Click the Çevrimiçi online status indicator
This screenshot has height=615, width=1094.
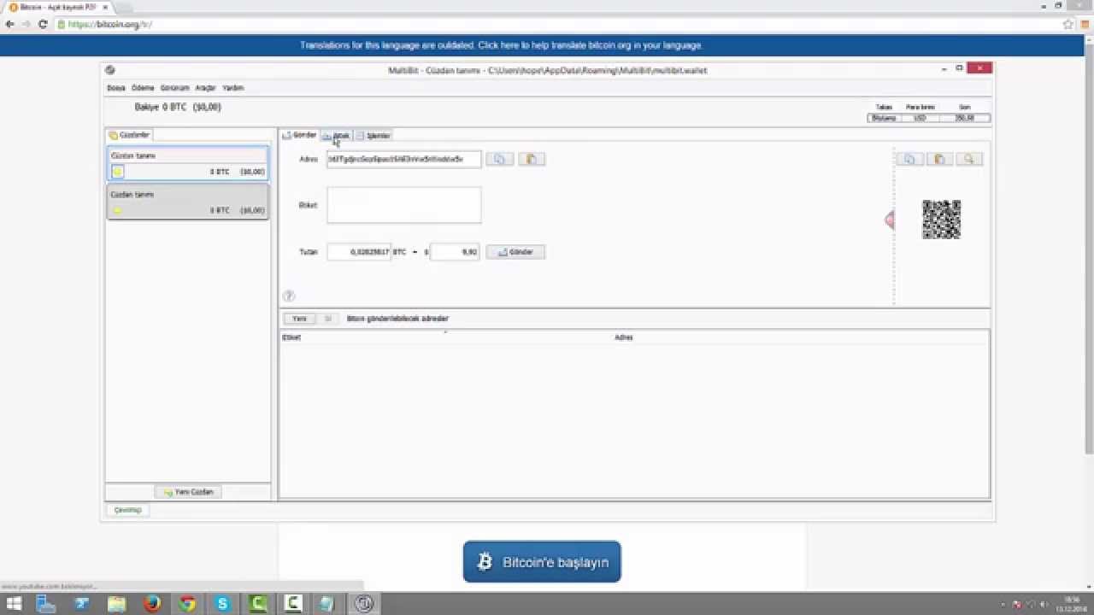pyautogui.click(x=128, y=510)
